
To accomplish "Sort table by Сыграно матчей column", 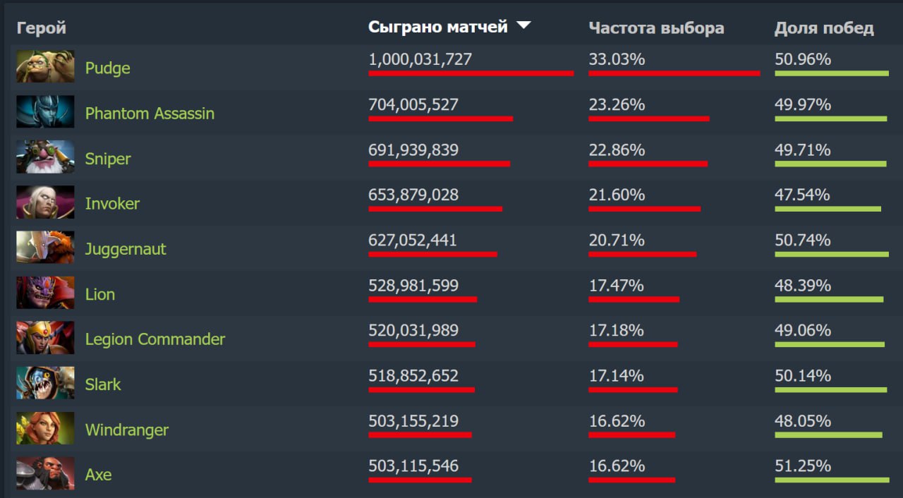I will coord(437,28).
